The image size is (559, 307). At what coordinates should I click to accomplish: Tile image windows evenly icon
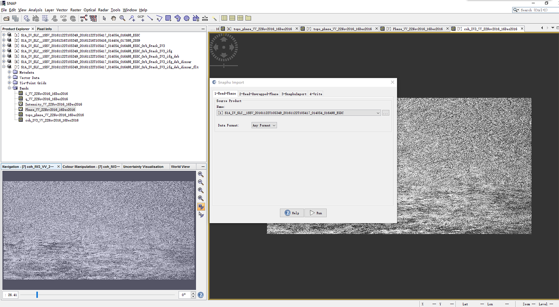click(240, 18)
